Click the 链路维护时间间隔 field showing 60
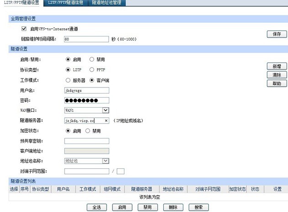Viewport: 288px width, 212px height. click(x=86, y=39)
